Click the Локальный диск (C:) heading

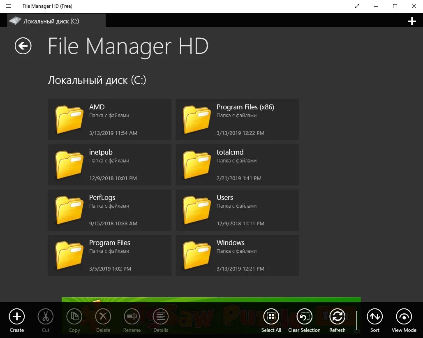coord(97,80)
